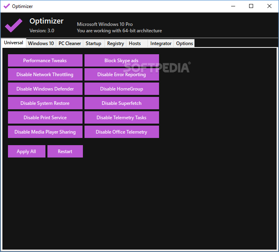The width and height of the screenshot is (279, 252).
Task: Open the Registry tab
Action: [116, 43]
